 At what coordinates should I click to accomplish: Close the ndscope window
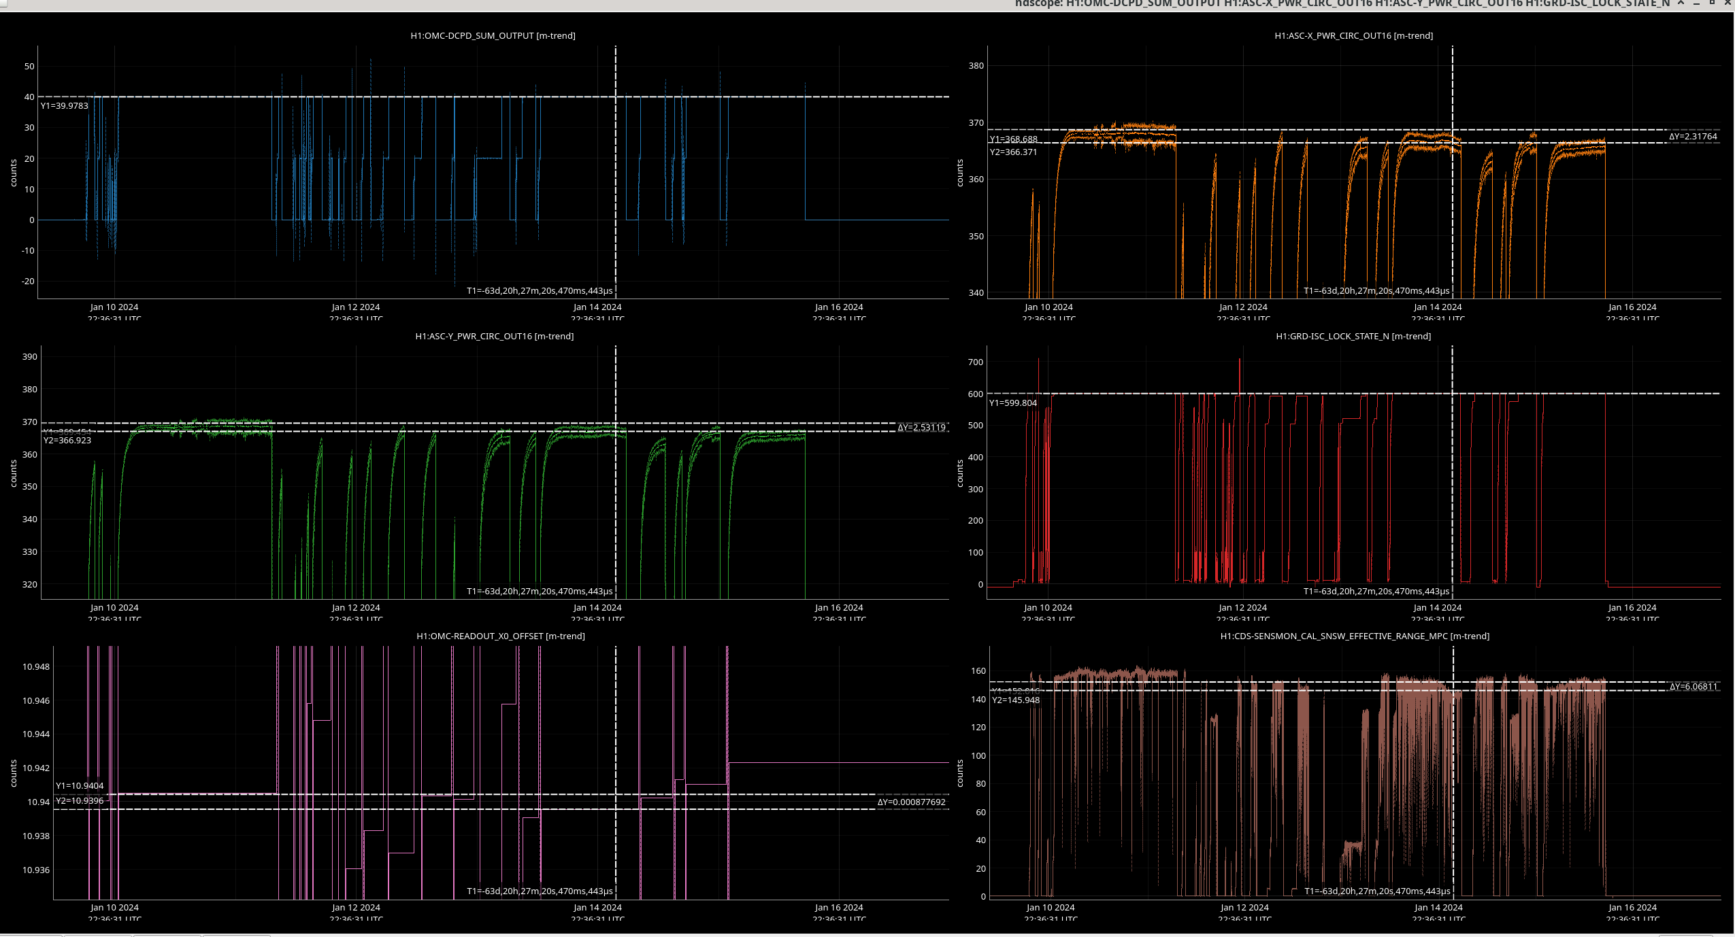point(1727,3)
